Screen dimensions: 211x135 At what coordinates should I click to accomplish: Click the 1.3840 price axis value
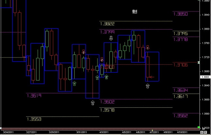coord(206,15)
